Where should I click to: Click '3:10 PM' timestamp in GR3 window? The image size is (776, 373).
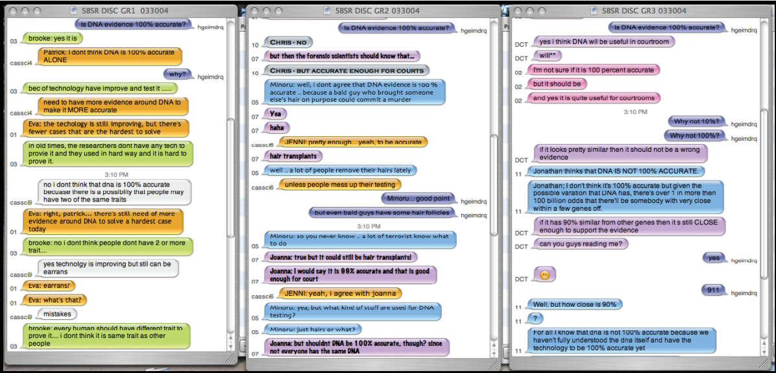click(635, 112)
